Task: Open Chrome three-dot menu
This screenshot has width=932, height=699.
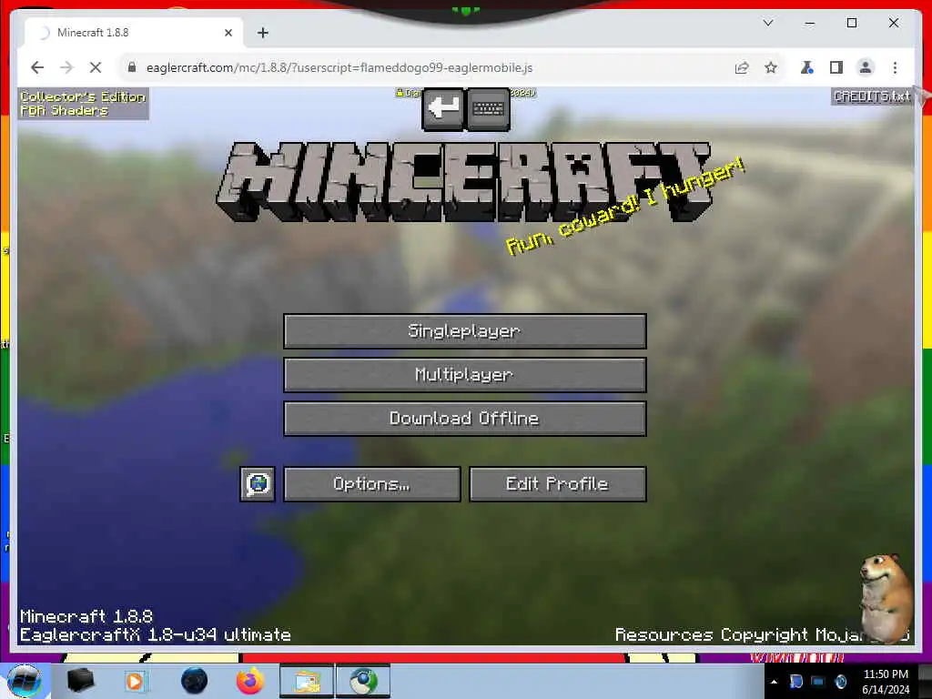Action: (896, 67)
